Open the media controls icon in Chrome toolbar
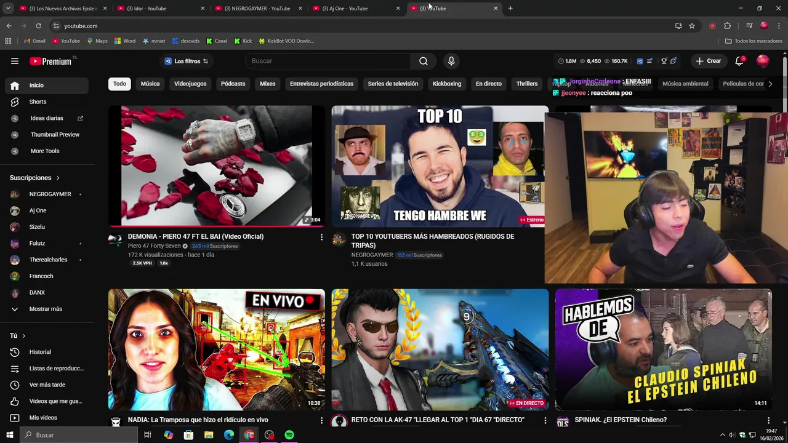Viewport: 788px width, 443px height. [749, 26]
